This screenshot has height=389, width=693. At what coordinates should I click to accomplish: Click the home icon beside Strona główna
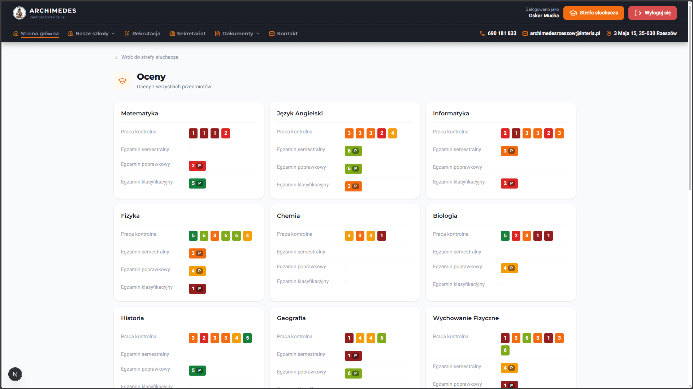coord(16,34)
